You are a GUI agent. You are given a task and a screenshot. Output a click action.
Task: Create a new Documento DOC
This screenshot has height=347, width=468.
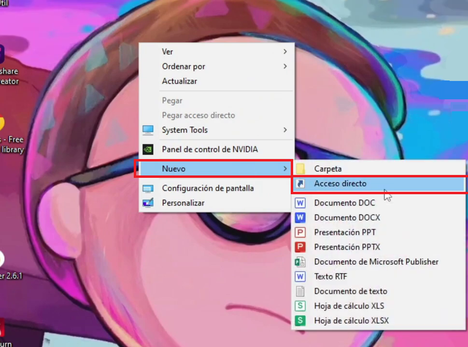(x=378, y=203)
